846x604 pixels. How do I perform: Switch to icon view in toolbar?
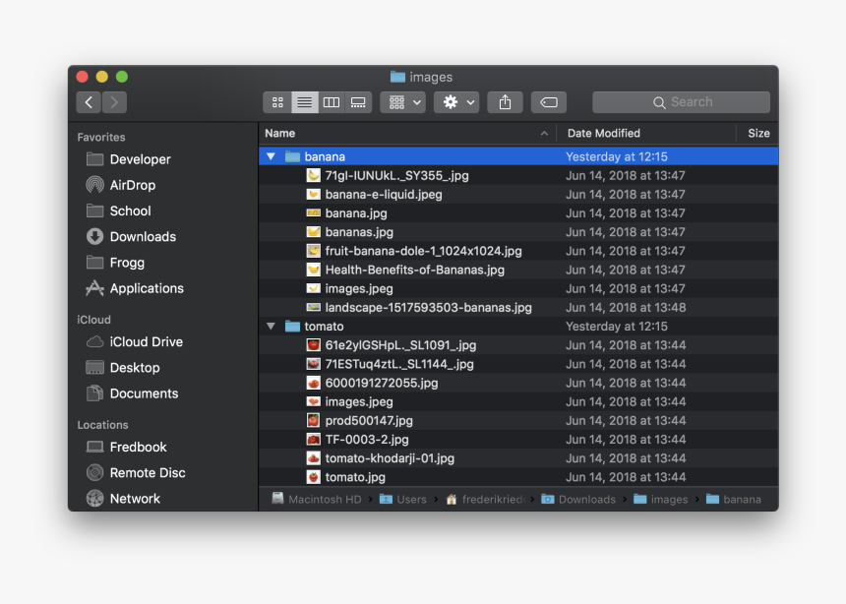tap(277, 102)
